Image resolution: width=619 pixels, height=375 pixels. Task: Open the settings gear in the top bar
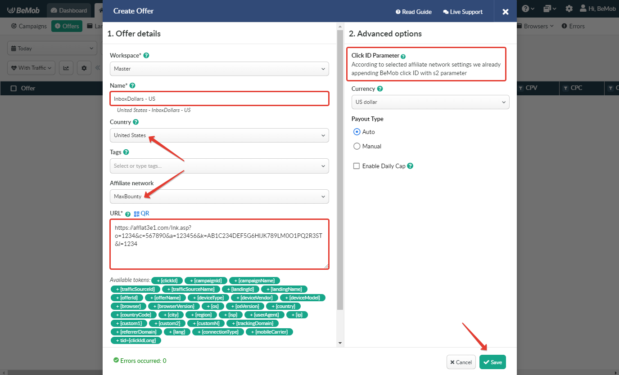569,9
